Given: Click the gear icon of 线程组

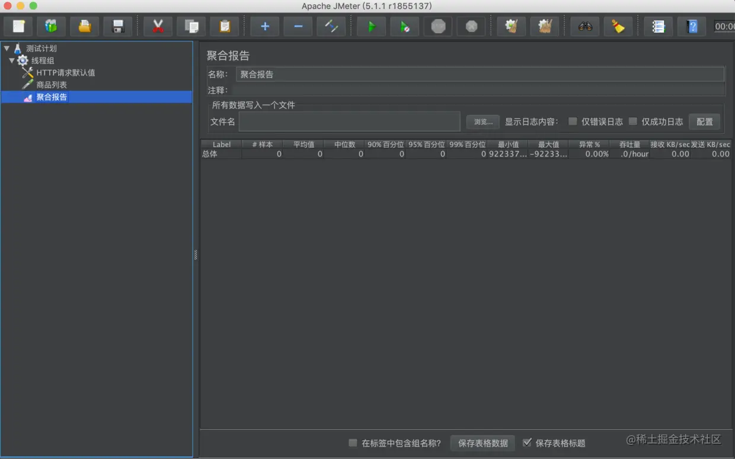Looking at the screenshot, I should pyautogui.click(x=23, y=60).
